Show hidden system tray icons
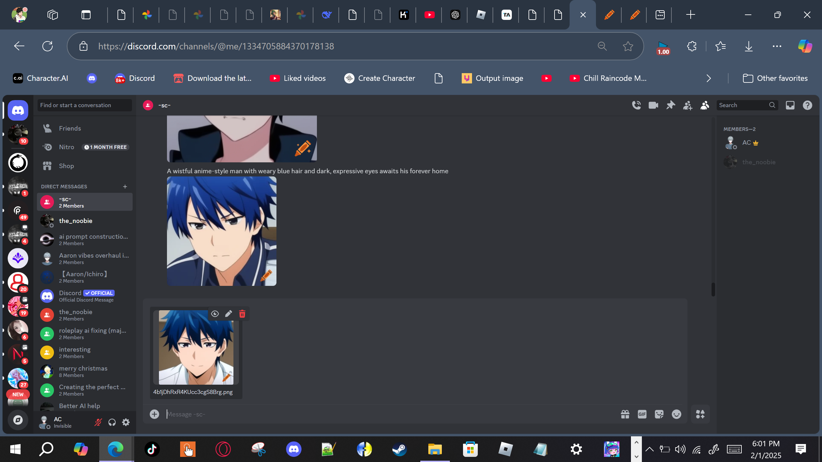The width and height of the screenshot is (822, 462). point(649,449)
